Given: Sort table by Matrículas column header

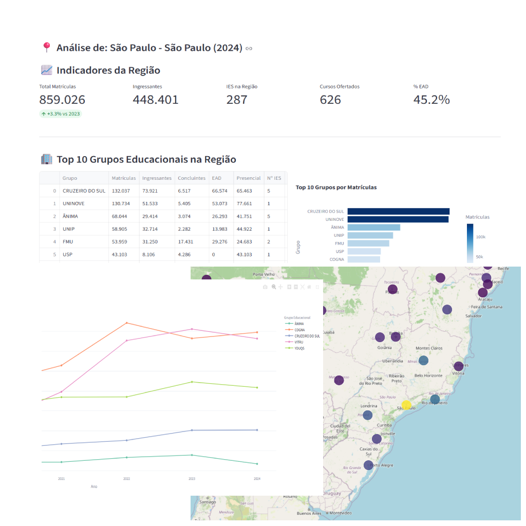Looking at the screenshot, I should pos(124,178).
